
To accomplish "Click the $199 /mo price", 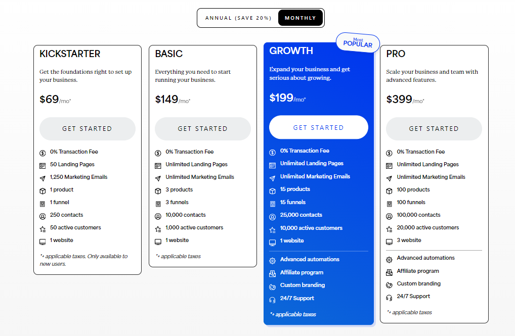I will [287, 98].
